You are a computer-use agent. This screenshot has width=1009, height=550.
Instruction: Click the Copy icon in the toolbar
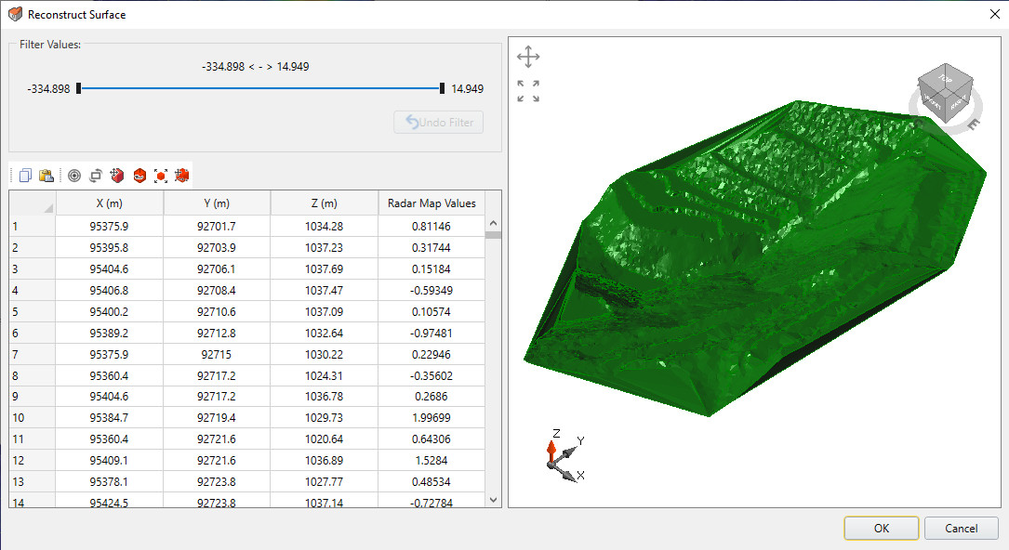click(25, 176)
